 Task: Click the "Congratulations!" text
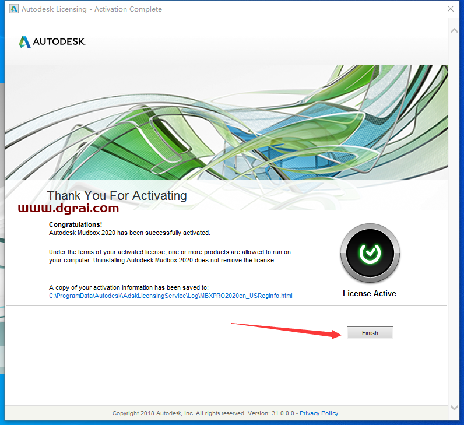point(75,224)
